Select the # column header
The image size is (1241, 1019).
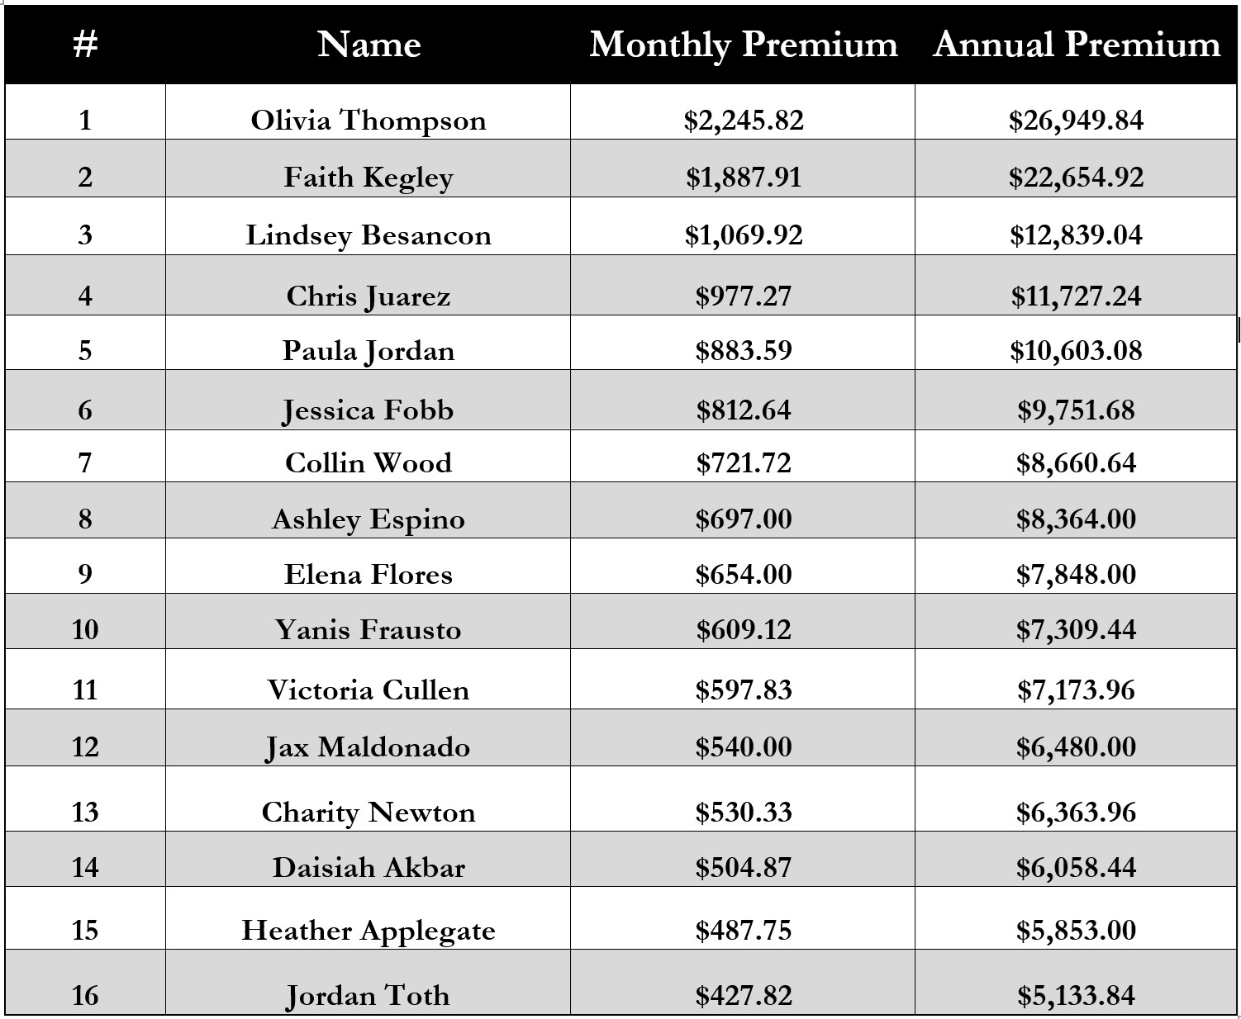pos(85,45)
